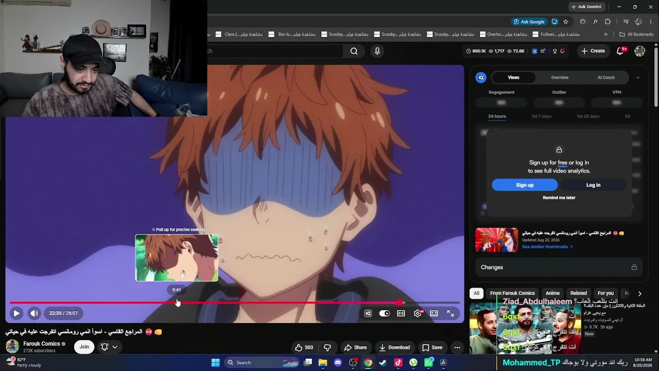659x371 pixels.
Task: Click Sign up for vidIQ
Action: (525, 185)
